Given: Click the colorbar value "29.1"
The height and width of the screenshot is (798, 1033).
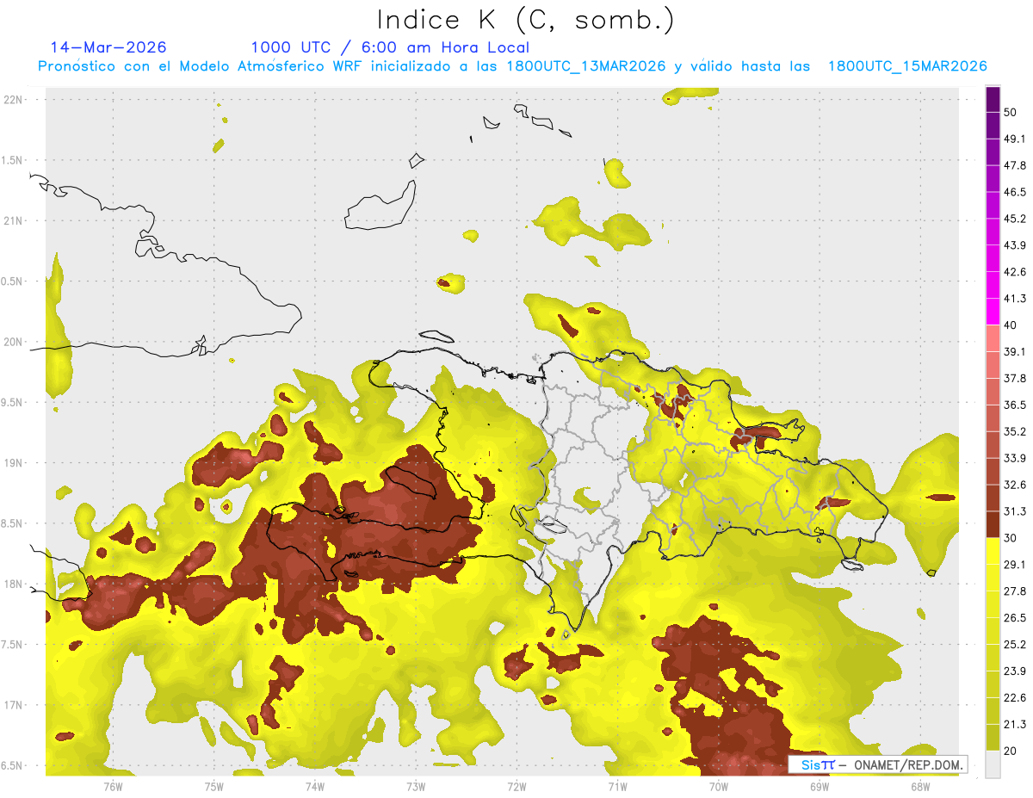Looking at the screenshot, I should pyautogui.click(x=1015, y=564).
